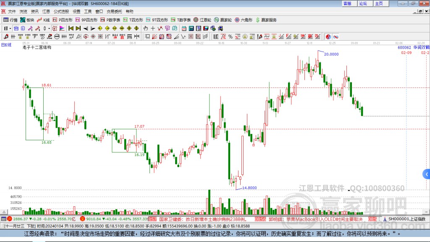Click the 主页 homepage button

click(x=381, y=3)
